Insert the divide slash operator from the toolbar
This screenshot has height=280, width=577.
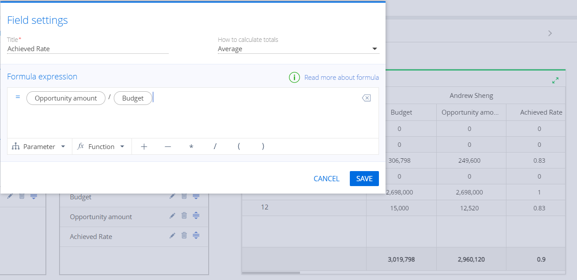click(215, 147)
